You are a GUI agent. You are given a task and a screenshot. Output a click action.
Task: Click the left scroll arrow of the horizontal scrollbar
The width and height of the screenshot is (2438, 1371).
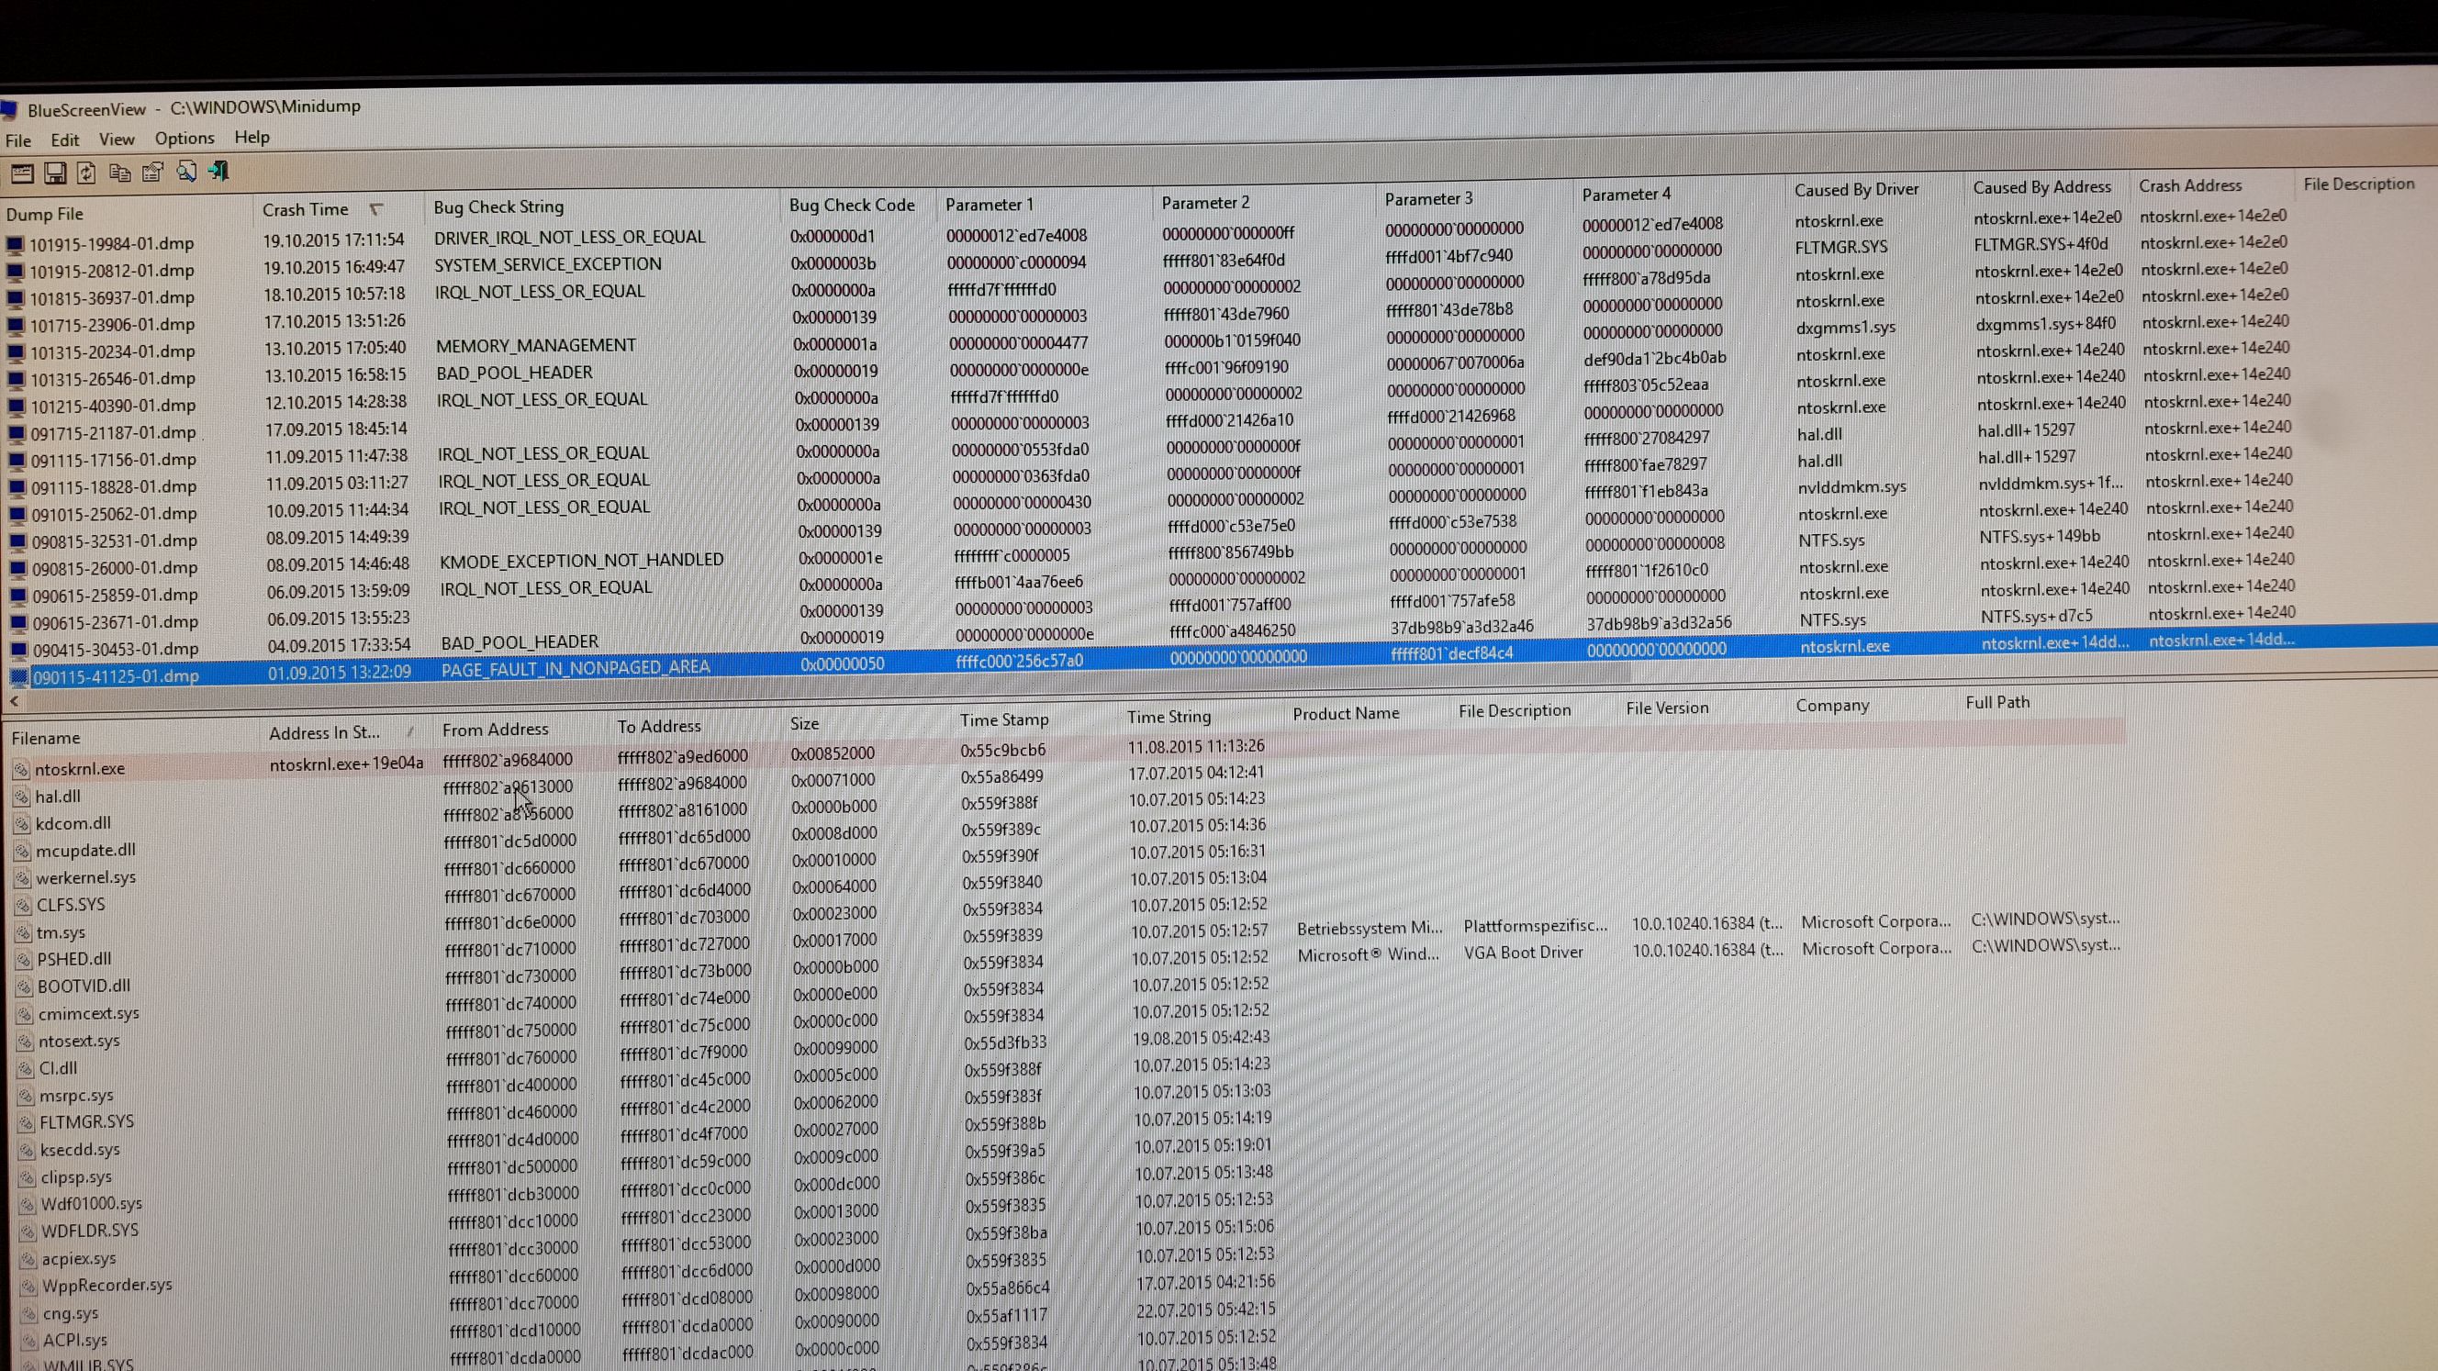click(14, 701)
